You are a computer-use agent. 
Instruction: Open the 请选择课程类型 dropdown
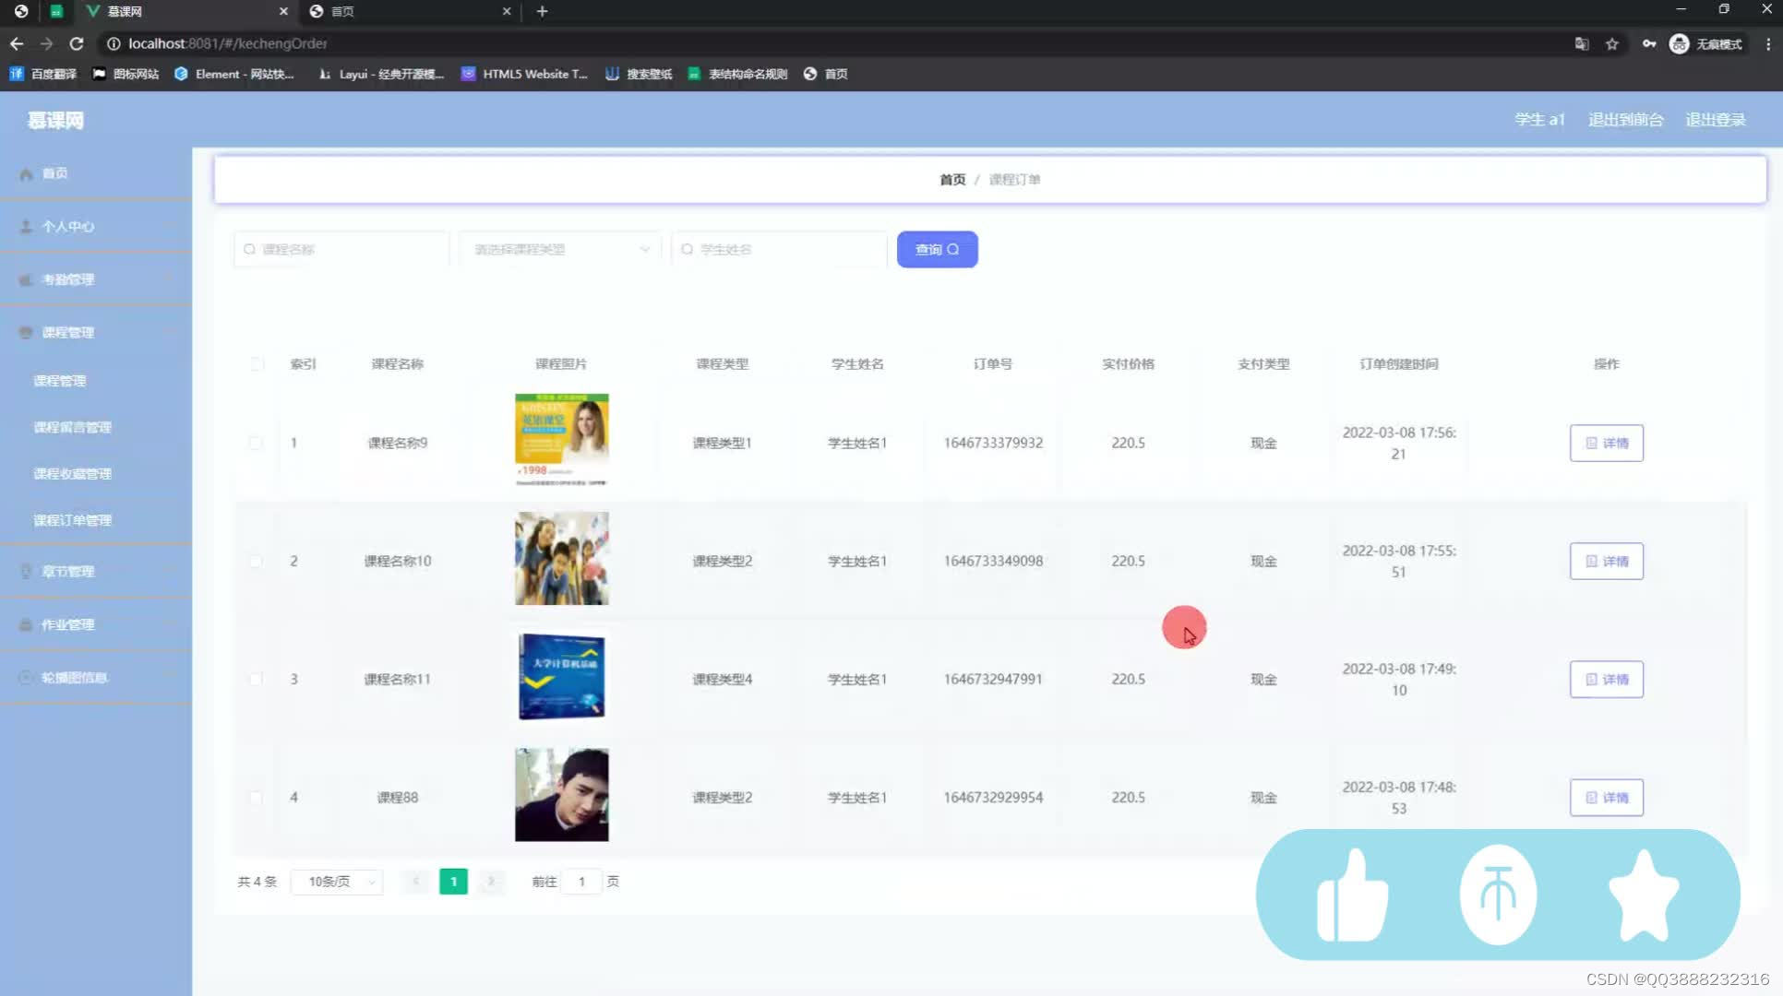click(558, 249)
